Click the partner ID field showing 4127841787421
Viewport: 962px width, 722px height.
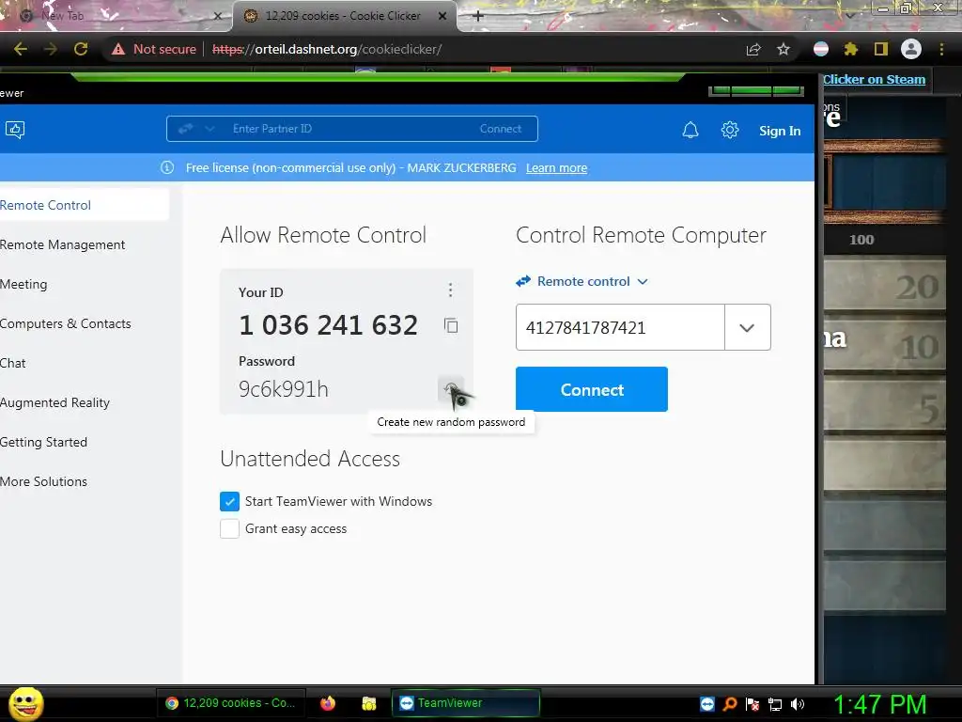(620, 327)
